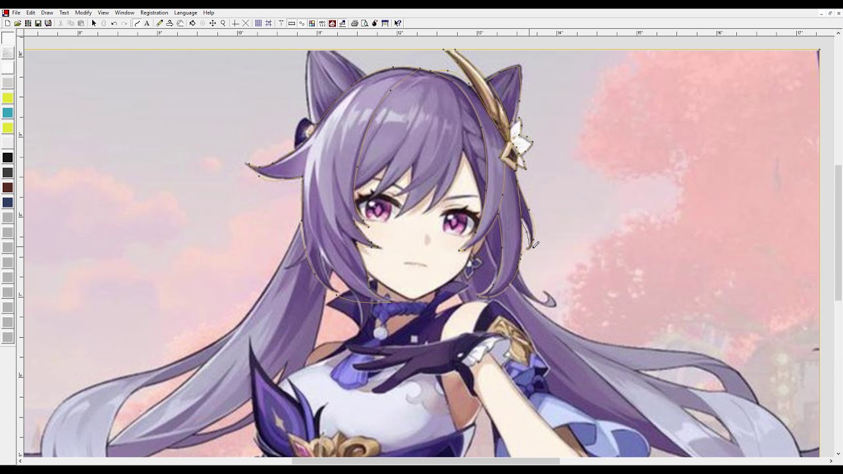Print with the printer icon
The image size is (843, 474).
tap(354, 23)
